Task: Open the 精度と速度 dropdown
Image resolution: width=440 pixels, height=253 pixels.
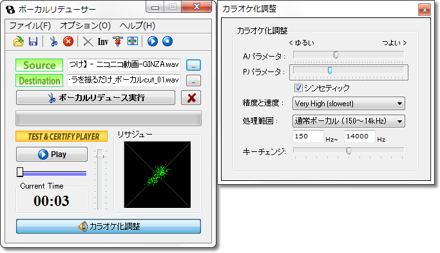Action: [x=349, y=104]
